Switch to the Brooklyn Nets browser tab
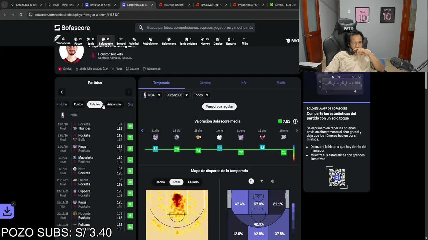 [x=211, y=5]
